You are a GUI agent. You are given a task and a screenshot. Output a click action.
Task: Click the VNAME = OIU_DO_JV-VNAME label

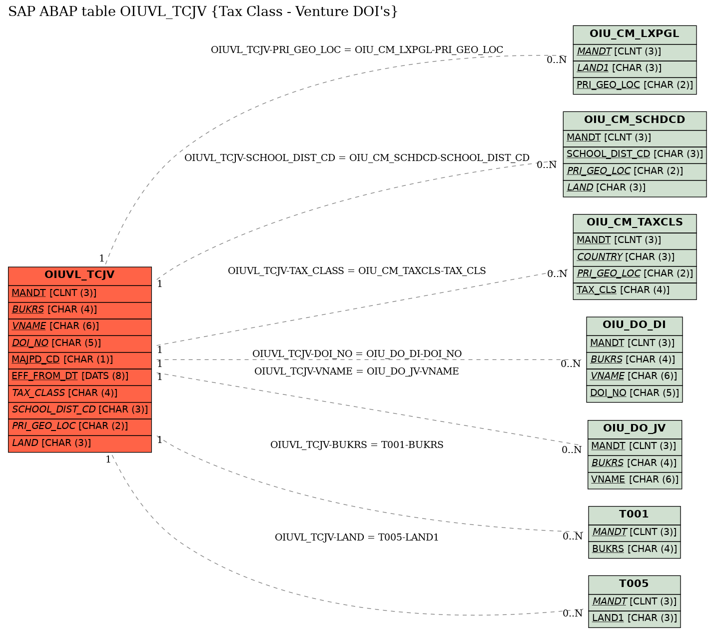click(357, 371)
